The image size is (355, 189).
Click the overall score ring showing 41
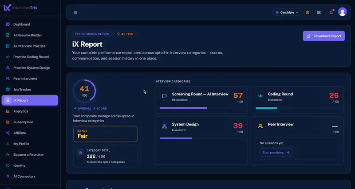tap(84, 91)
